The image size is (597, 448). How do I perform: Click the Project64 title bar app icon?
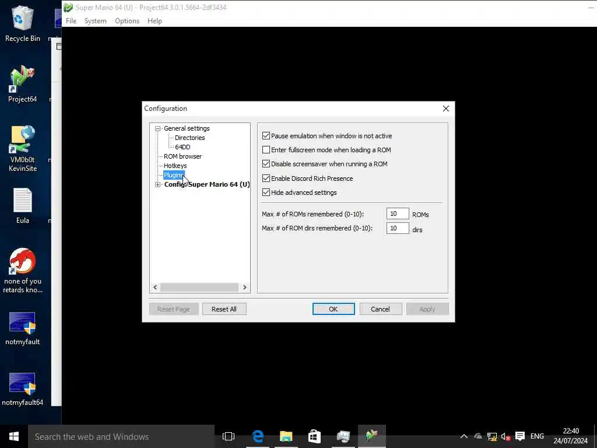pos(68,7)
